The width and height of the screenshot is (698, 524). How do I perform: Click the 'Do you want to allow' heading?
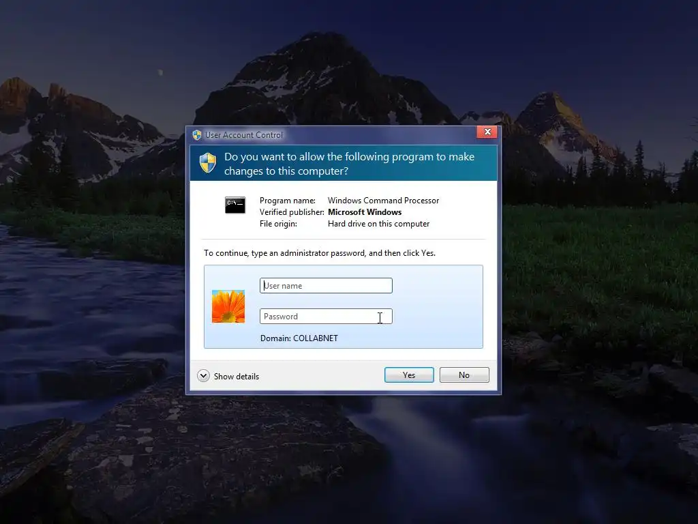click(x=350, y=164)
